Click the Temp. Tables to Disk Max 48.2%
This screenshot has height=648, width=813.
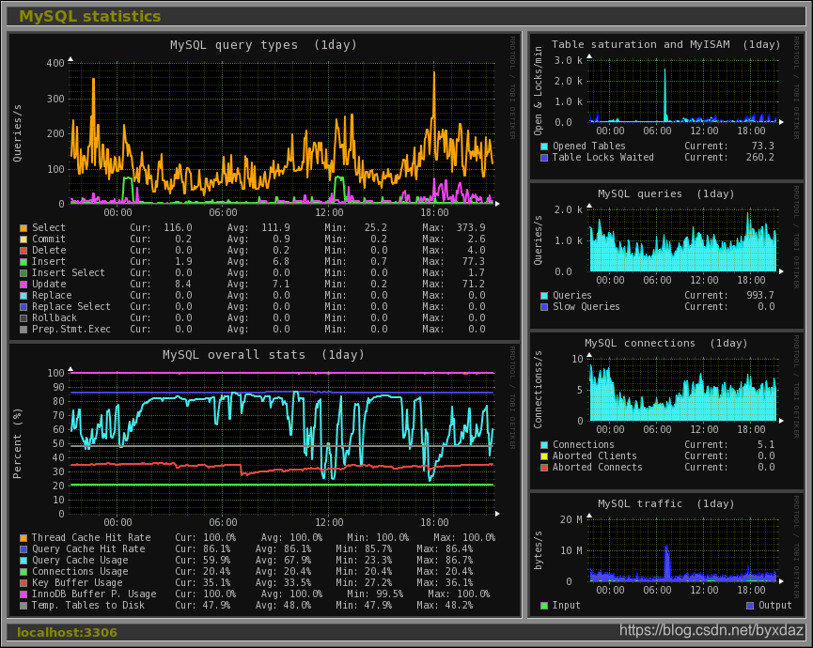tap(459, 606)
